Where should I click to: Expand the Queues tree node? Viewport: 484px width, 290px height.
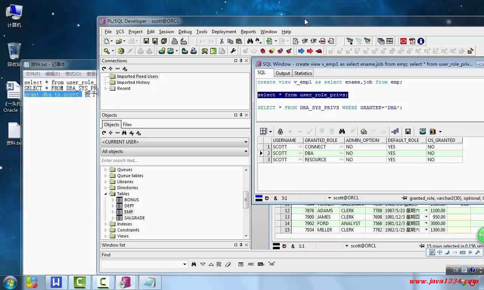coord(106,170)
